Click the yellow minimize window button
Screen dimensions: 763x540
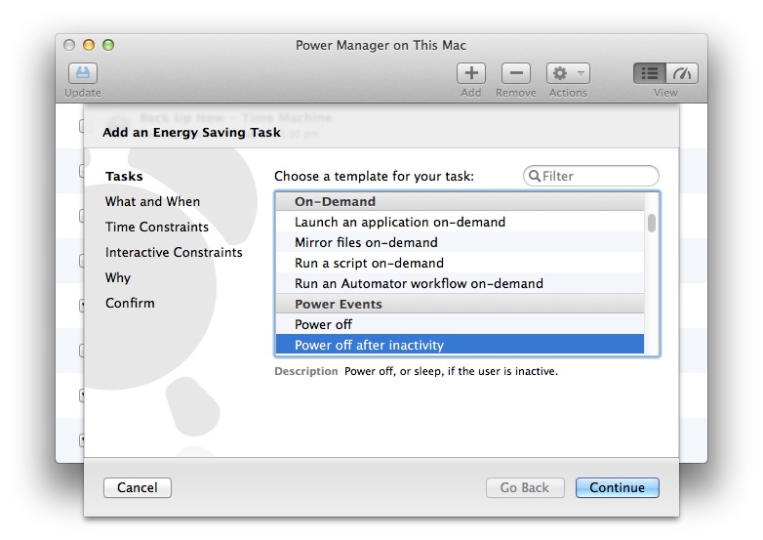pos(89,45)
